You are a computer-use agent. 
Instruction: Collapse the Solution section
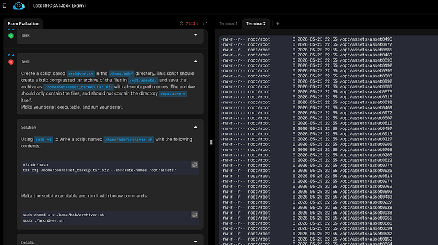click(x=196, y=127)
